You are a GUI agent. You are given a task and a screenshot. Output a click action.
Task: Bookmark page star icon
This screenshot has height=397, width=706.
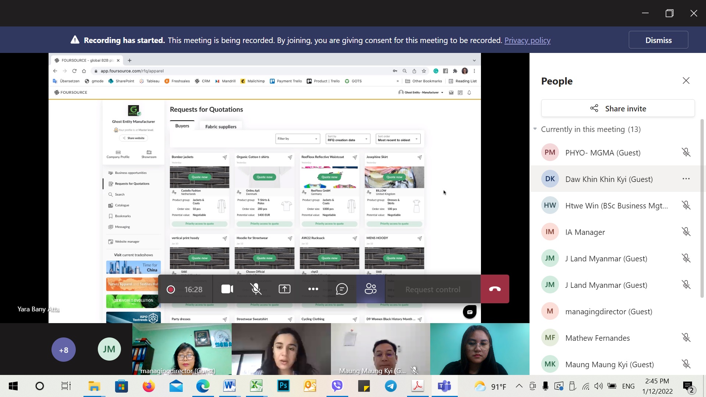click(x=424, y=71)
